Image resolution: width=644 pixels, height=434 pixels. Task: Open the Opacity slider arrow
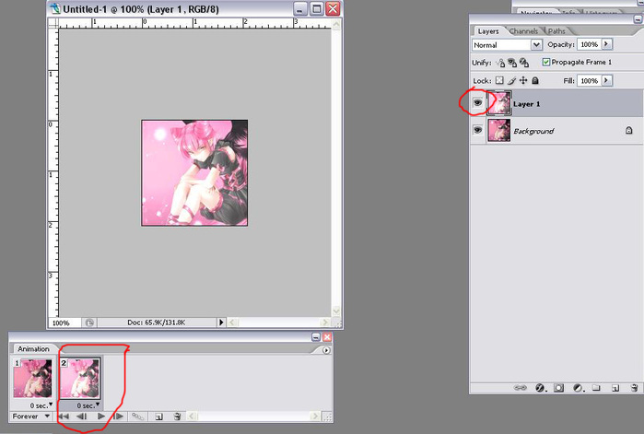(606, 44)
